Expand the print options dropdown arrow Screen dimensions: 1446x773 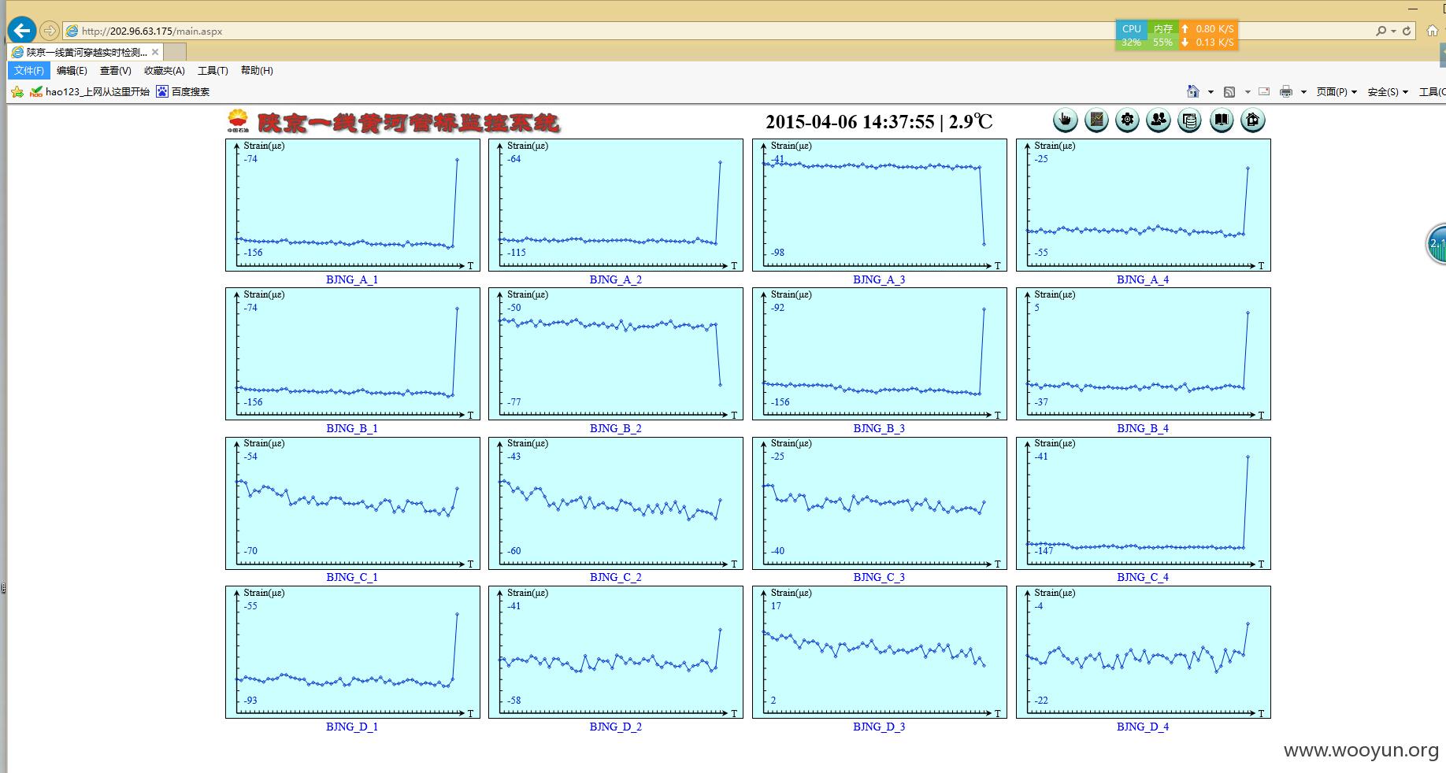[1303, 92]
